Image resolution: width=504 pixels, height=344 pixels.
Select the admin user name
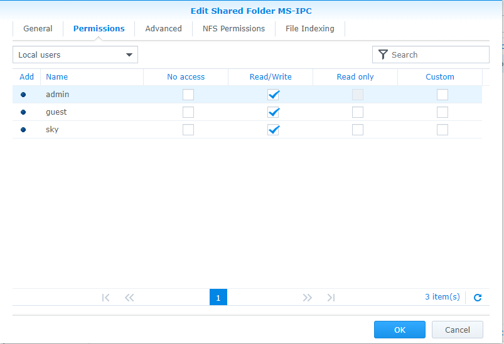58,95
